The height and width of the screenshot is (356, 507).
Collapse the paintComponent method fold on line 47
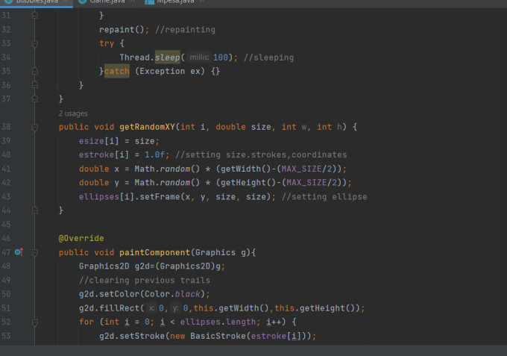click(x=35, y=252)
